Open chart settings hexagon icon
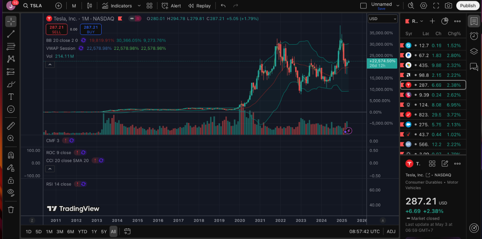The image size is (482, 239). coord(424,6)
